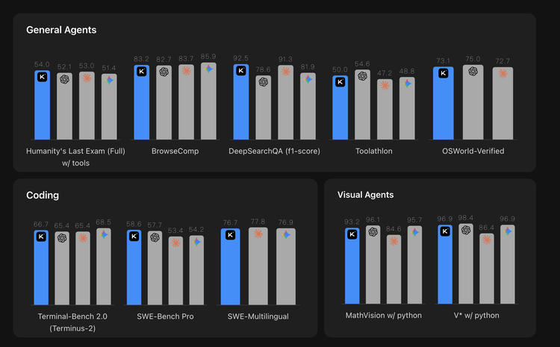The image size is (560, 347).
Task: Select the Claude icon on SWE-Bench Pro chart
Action: point(175,242)
